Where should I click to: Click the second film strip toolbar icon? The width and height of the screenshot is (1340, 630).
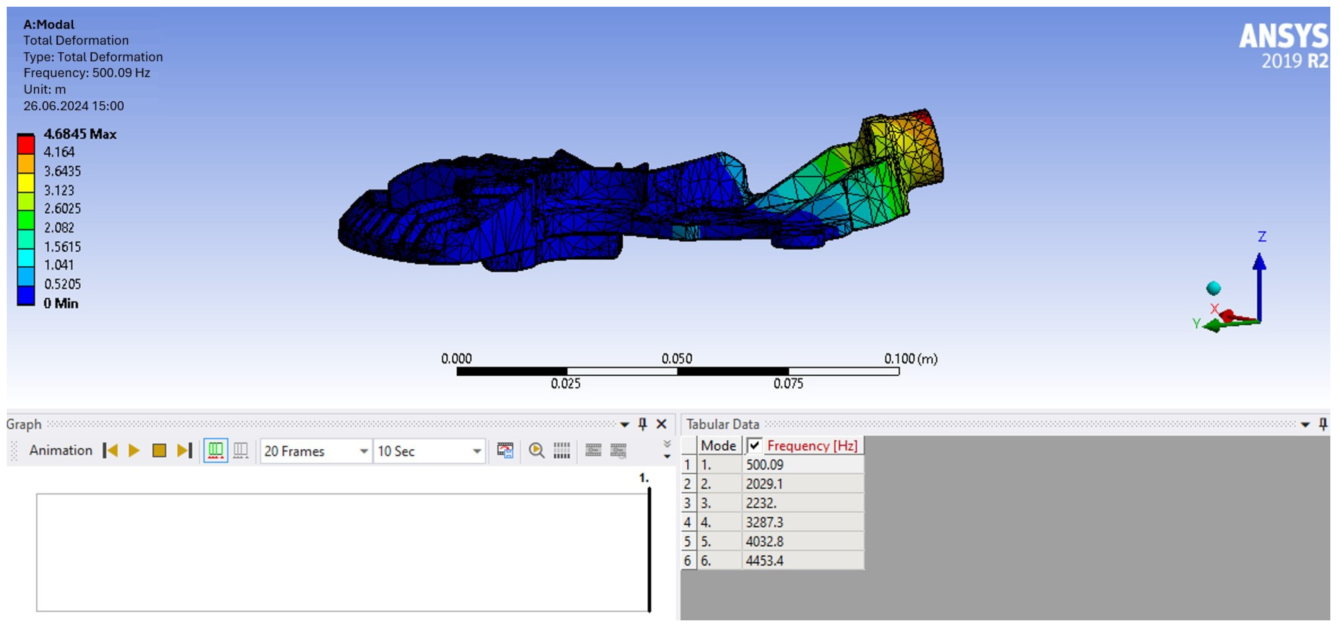(x=618, y=450)
